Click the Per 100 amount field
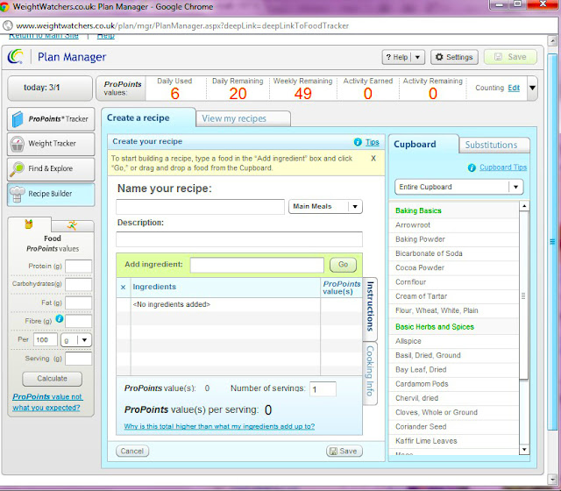This screenshot has width=561, height=491. pos(46,340)
